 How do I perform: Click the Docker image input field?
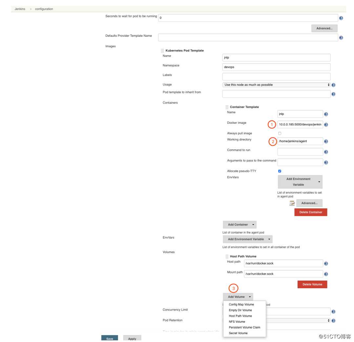[300, 124]
